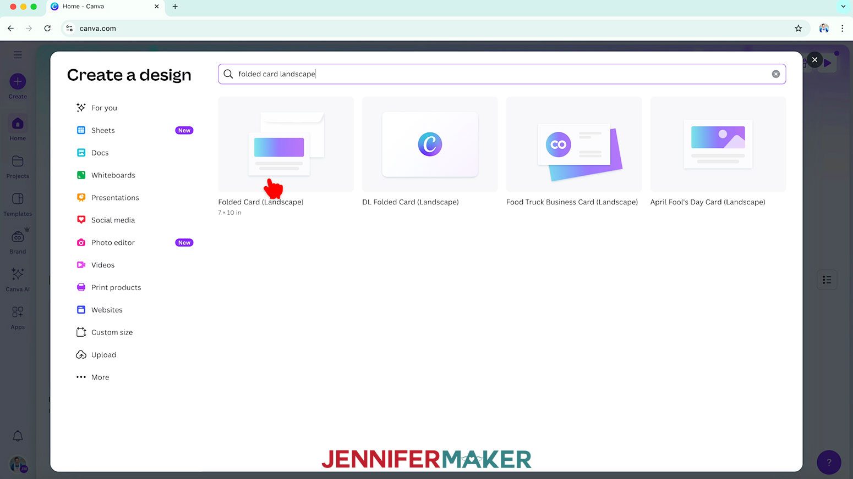The height and width of the screenshot is (479, 853).
Task: Open Templates in the sidebar
Action: click(x=18, y=204)
